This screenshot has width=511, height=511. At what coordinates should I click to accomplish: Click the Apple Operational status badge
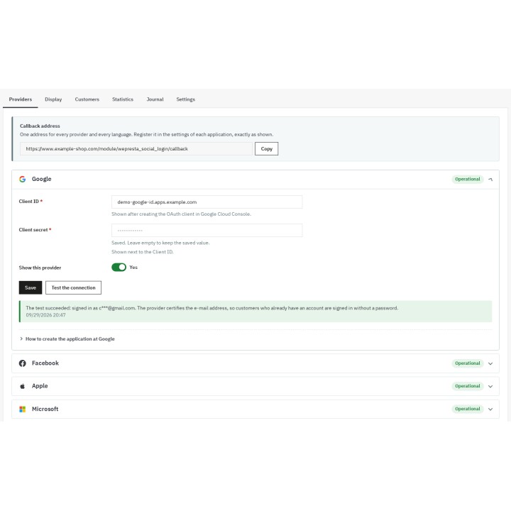click(x=467, y=386)
